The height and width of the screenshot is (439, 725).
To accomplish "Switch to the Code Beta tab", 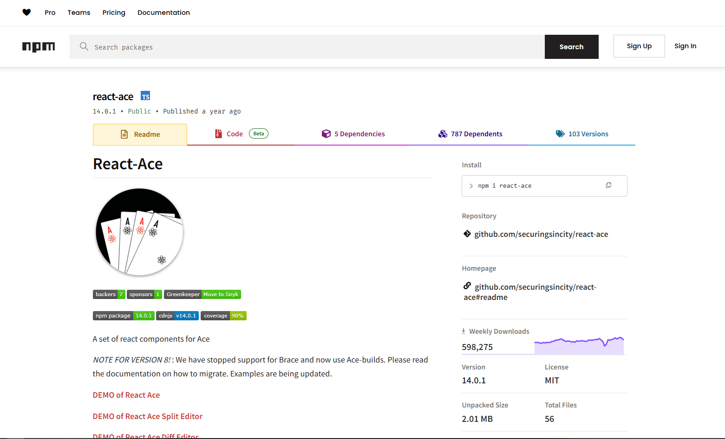I will click(235, 134).
